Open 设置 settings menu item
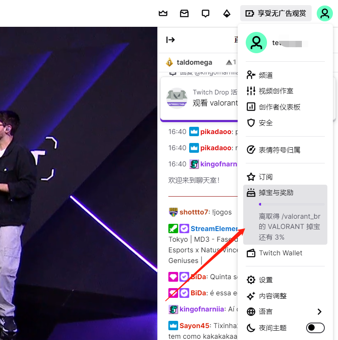 click(x=285, y=280)
